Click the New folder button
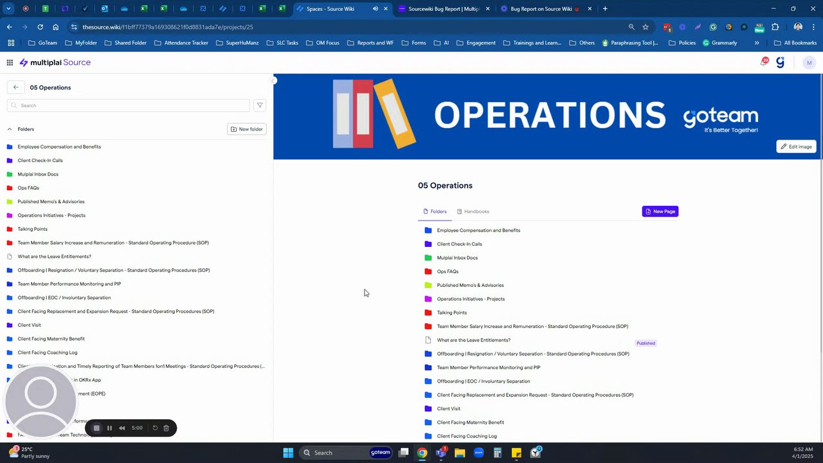 click(247, 129)
